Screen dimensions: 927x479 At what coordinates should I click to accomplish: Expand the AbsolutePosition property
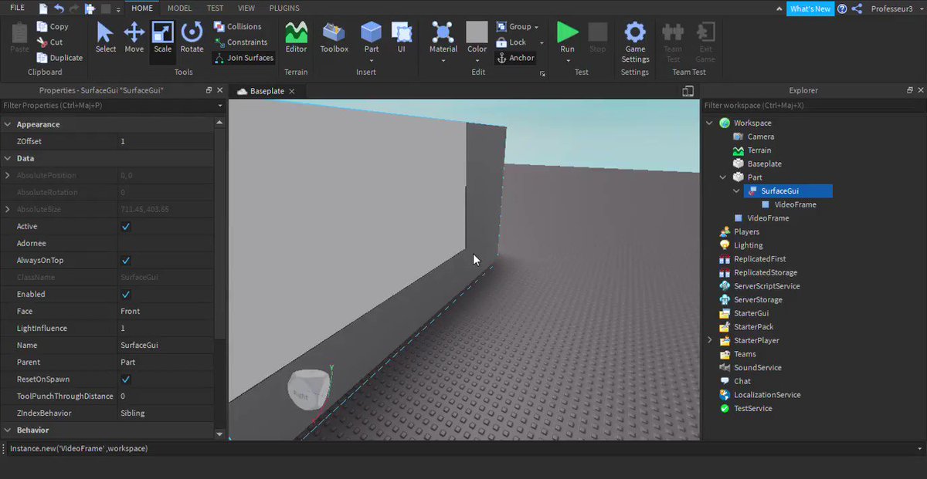pyautogui.click(x=7, y=176)
